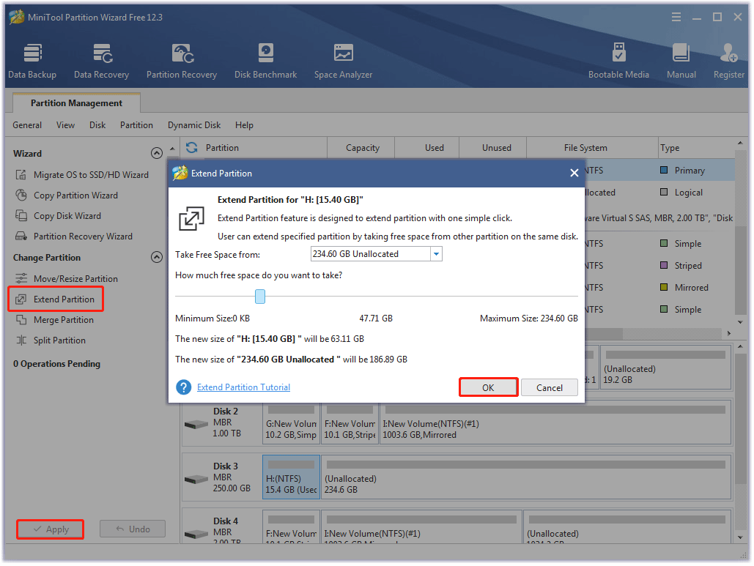Start Disk Benchmark

[265, 61]
